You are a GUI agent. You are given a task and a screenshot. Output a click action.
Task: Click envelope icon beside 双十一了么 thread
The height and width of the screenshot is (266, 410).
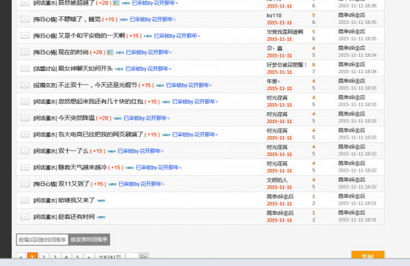point(25,151)
